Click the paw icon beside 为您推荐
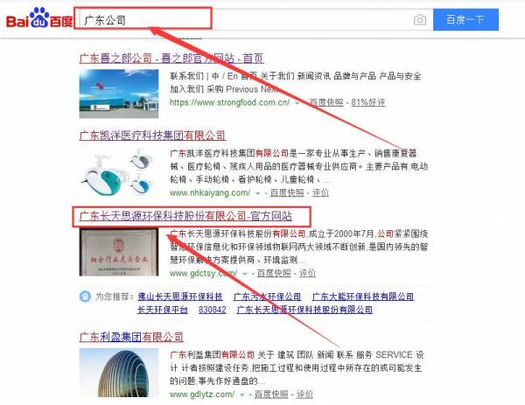This screenshot has width=525, height=405. [x=85, y=297]
